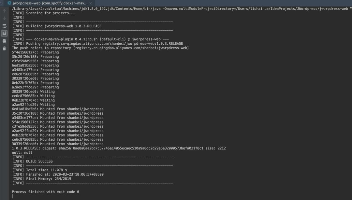Click 'Final Memory: 25M/281M' line
352x200 pixels.
pos(41,179)
